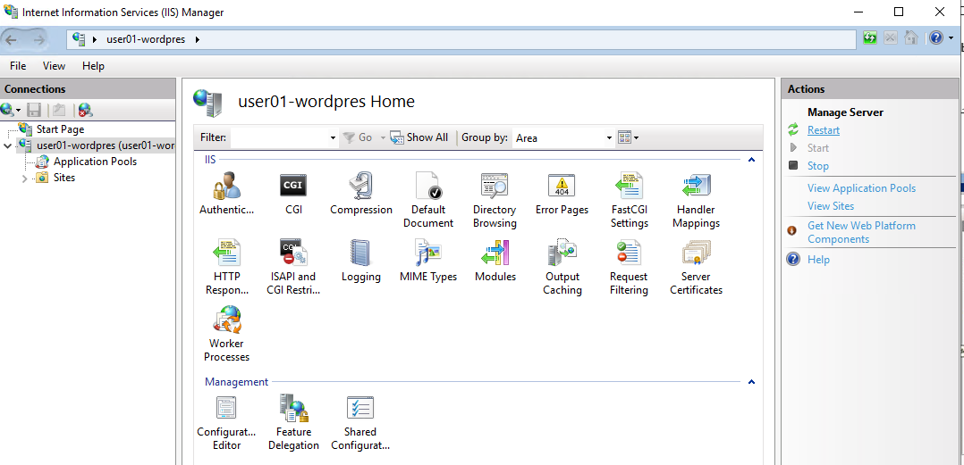This screenshot has height=465, width=964.
Task: Open Output Caching feature
Action: (562, 266)
